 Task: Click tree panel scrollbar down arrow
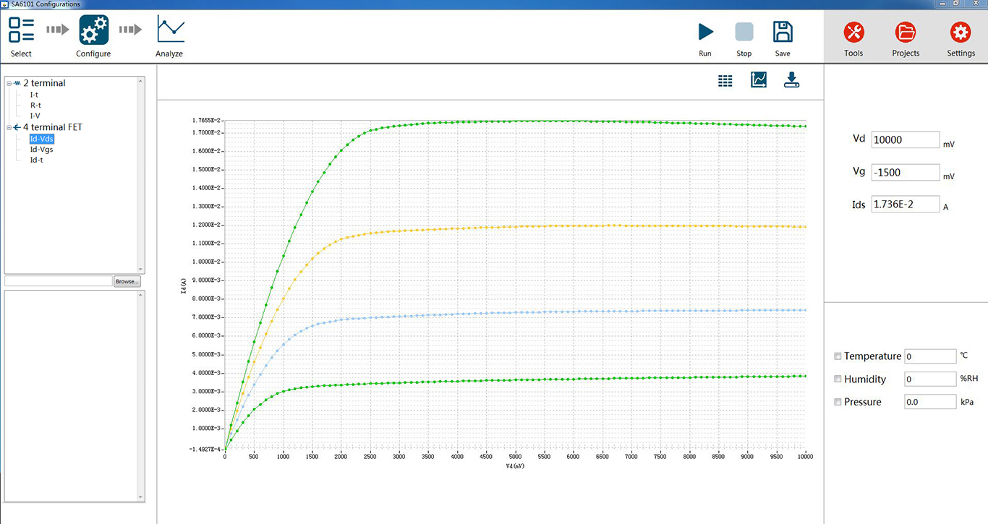tap(141, 270)
